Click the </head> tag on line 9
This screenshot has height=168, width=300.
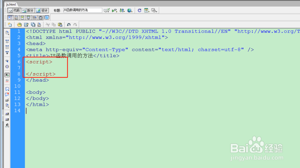(x=37, y=80)
